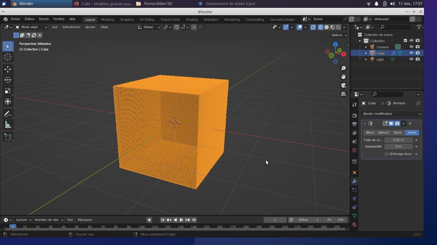Open the Mode objet dropdown

pyautogui.click(x=31, y=27)
